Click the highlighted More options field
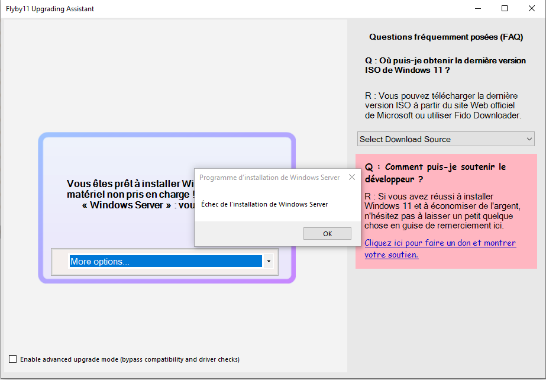 pos(166,261)
